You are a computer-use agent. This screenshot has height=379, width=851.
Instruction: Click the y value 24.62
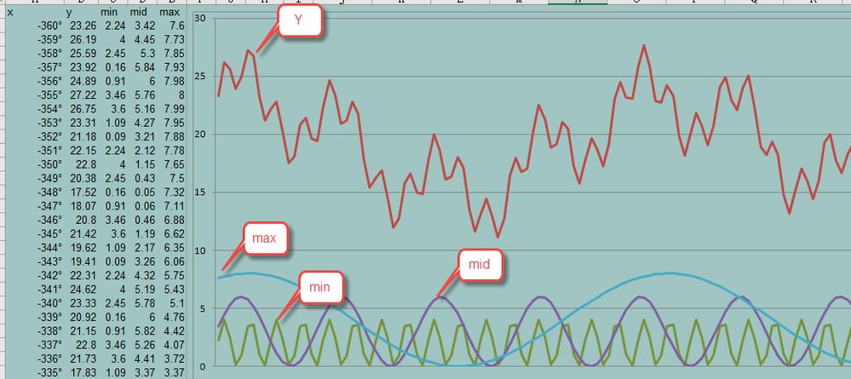(83, 289)
